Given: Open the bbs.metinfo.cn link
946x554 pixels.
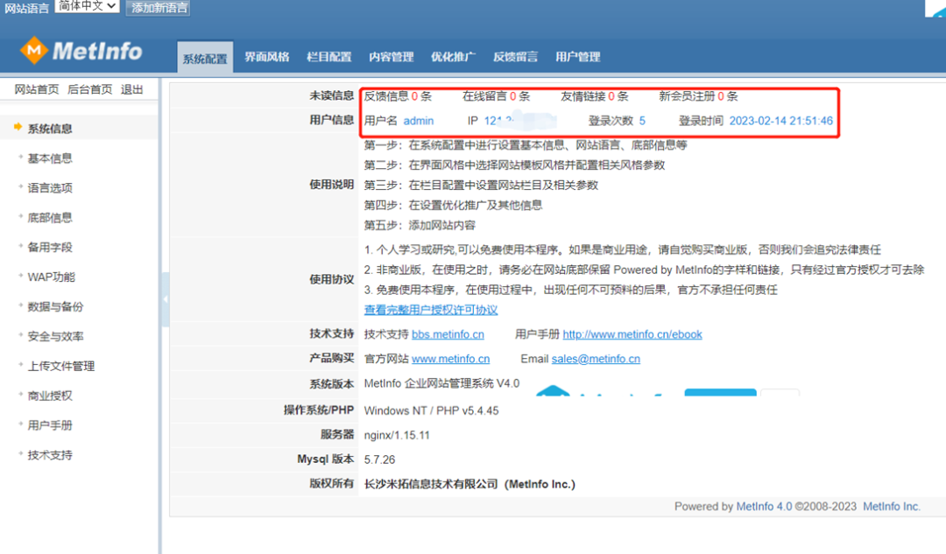Looking at the screenshot, I should [x=448, y=334].
